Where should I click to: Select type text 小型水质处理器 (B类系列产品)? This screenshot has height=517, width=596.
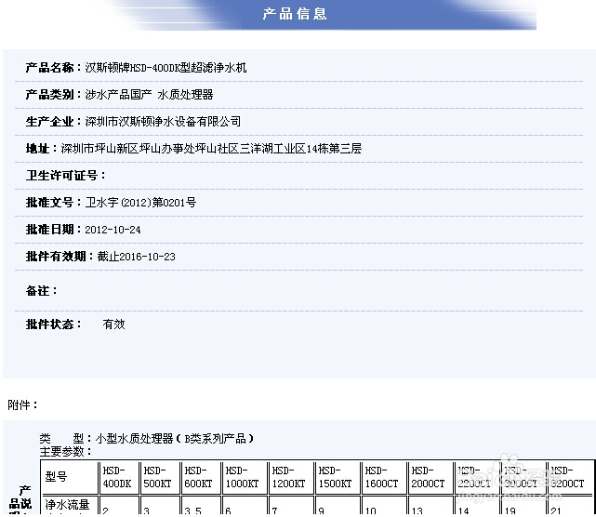[175, 439]
